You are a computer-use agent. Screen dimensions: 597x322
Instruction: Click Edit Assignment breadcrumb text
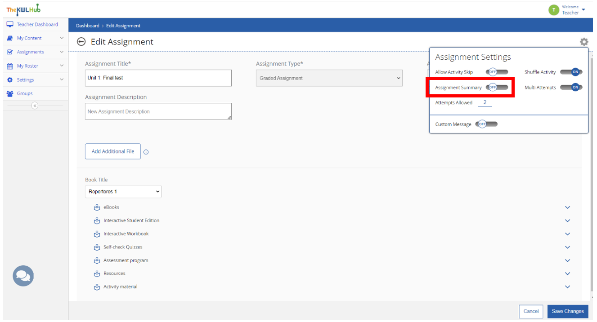click(x=123, y=26)
